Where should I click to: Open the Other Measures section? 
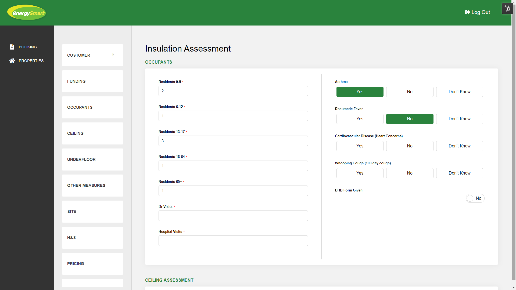click(x=92, y=186)
